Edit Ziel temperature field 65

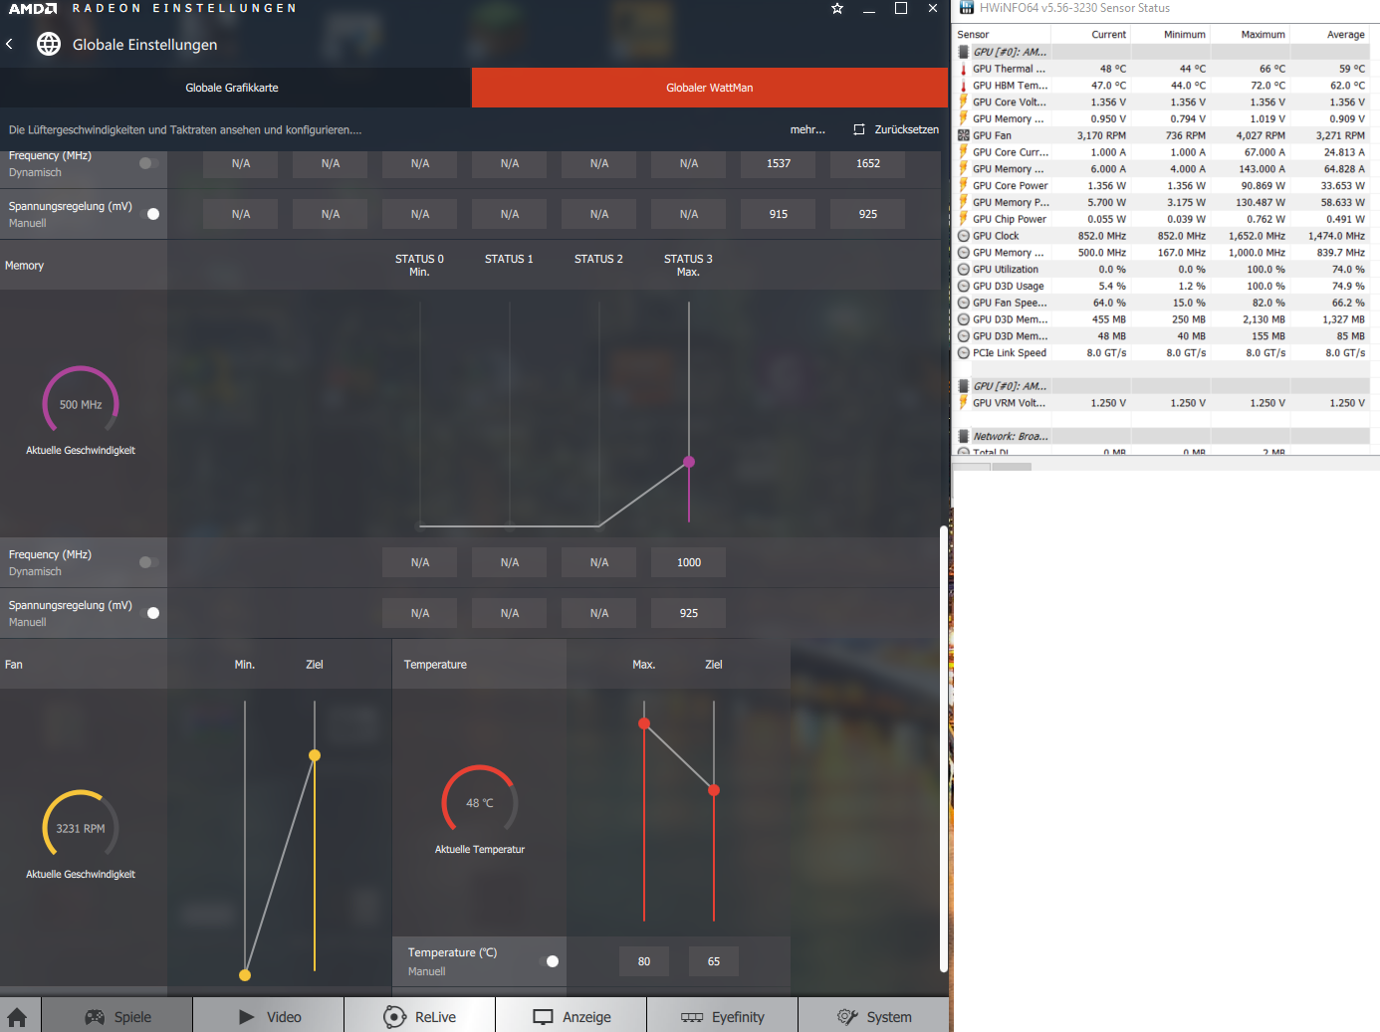pos(714,961)
